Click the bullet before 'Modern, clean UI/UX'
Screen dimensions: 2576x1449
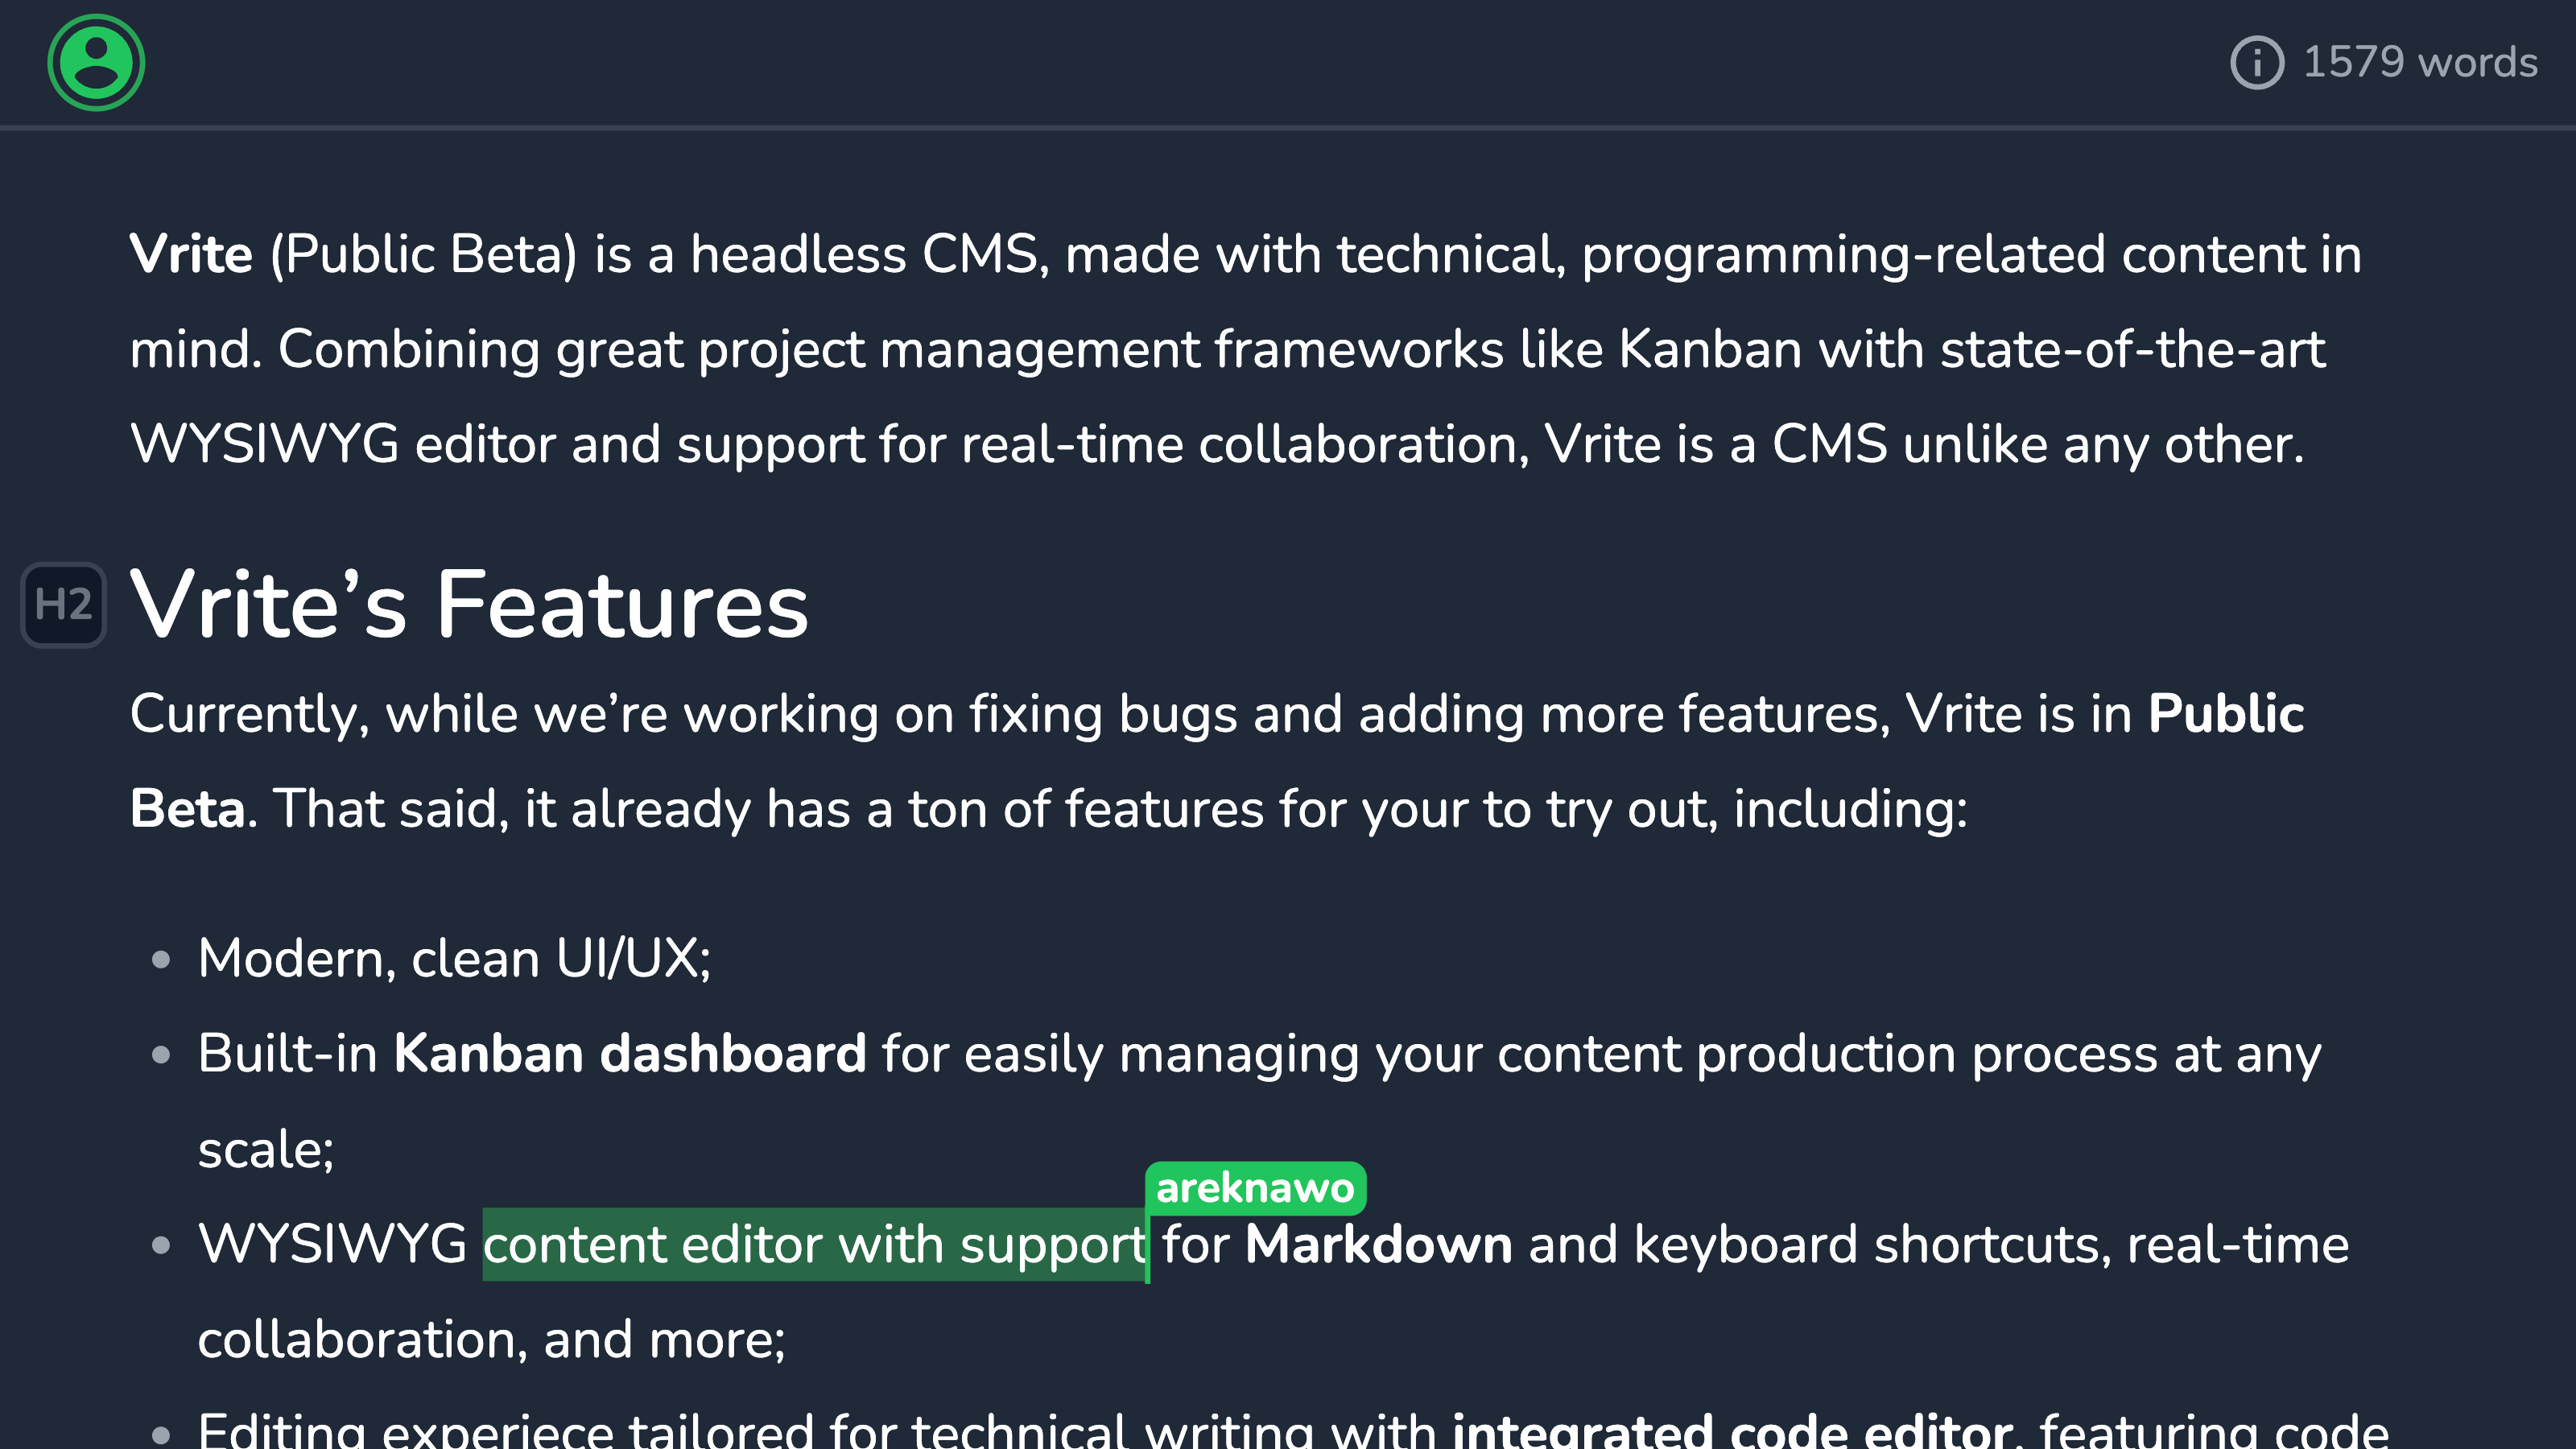[161, 960]
